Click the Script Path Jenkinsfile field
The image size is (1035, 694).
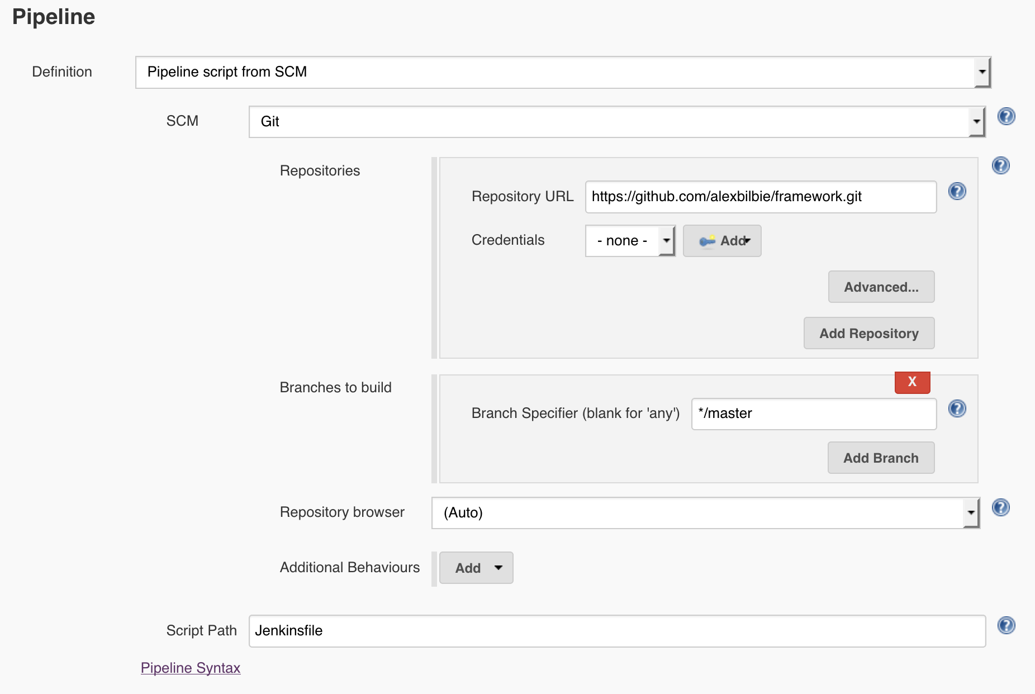[616, 631]
